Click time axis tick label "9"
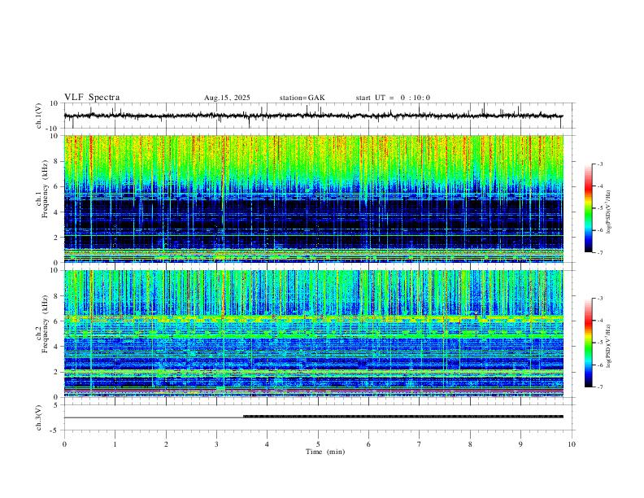Image resolution: width=644 pixels, height=498 pixels. click(x=520, y=444)
